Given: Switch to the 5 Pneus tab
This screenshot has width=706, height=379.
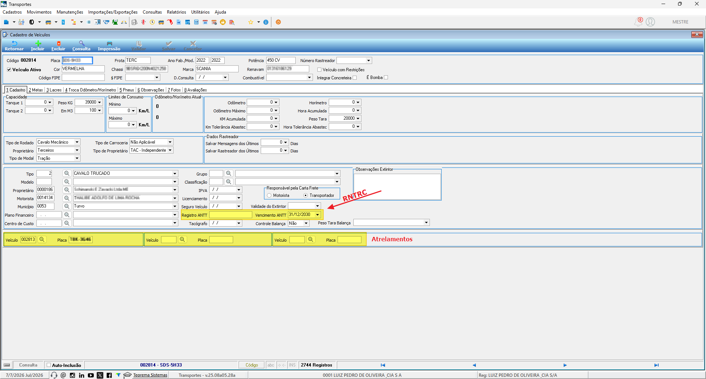Looking at the screenshot, I should (x=127, y=90).
